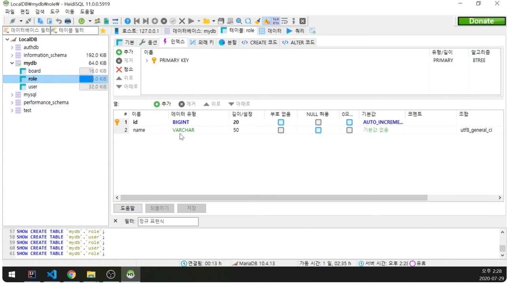Click the 도움말 button at bottom
Image resolution: width=507 pixels, height=283 pixels.
128,208
